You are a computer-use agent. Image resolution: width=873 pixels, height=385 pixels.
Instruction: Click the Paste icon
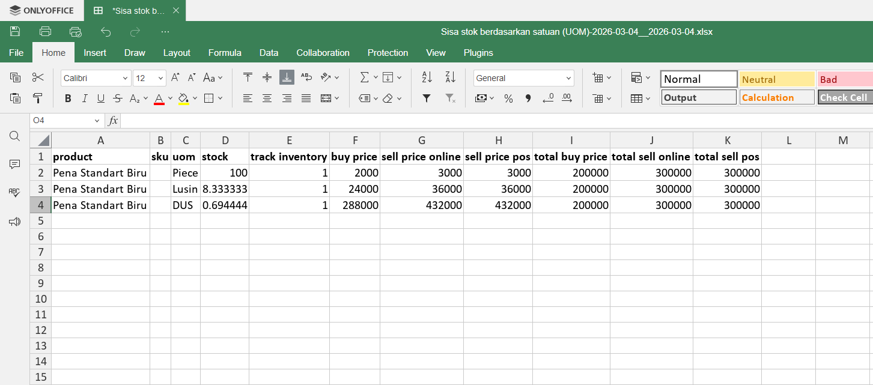(x=16, y=98)
